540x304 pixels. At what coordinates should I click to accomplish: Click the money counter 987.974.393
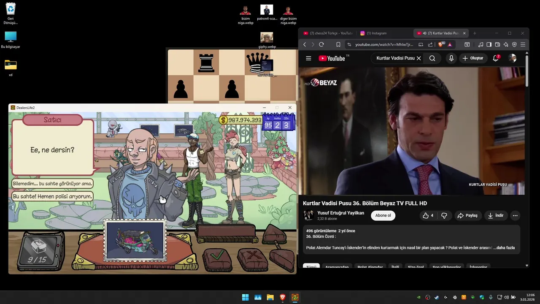pos(240,120)
